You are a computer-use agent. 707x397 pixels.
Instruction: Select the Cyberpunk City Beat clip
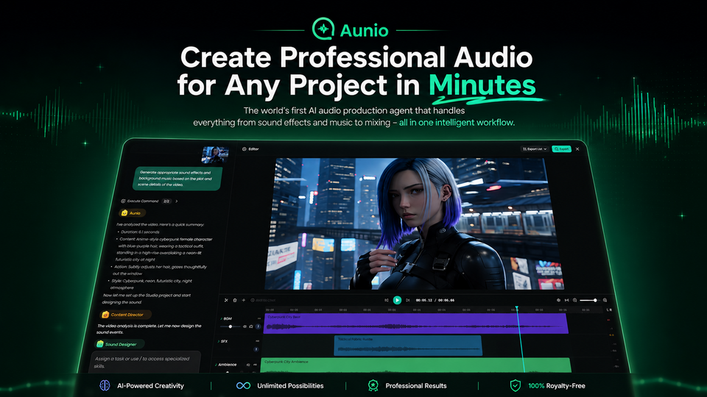[415, 323]
